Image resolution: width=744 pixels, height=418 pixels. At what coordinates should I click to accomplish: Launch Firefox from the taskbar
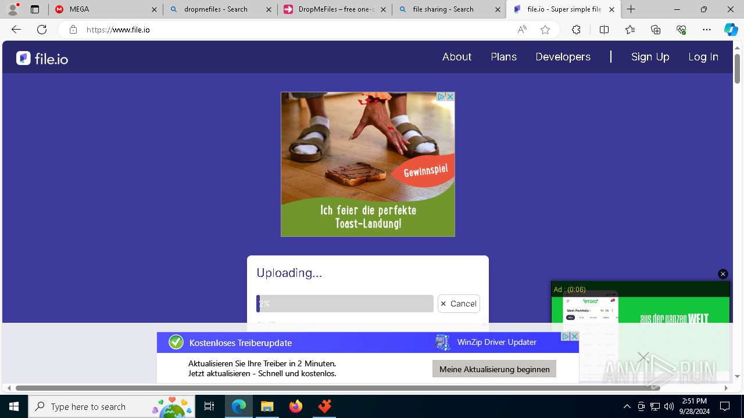click(x=296, y=406)
